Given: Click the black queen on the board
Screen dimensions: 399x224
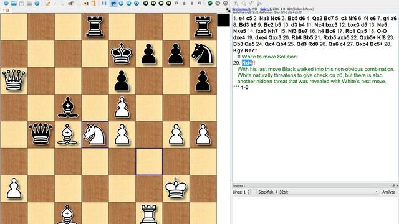Looking at the screenshot, I should [41, 134].
